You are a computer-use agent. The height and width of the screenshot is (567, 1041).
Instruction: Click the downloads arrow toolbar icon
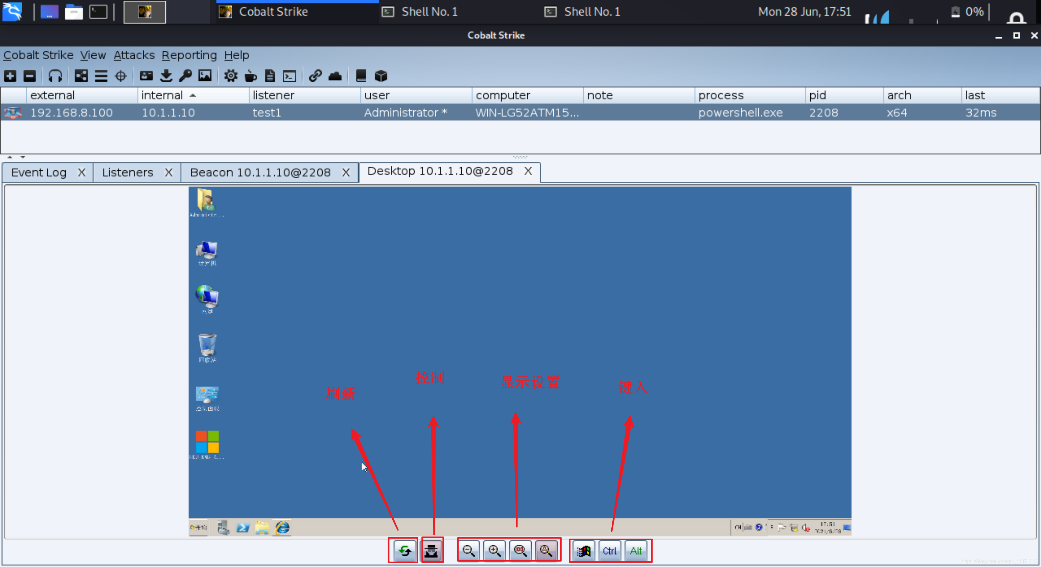coord(166,76)
